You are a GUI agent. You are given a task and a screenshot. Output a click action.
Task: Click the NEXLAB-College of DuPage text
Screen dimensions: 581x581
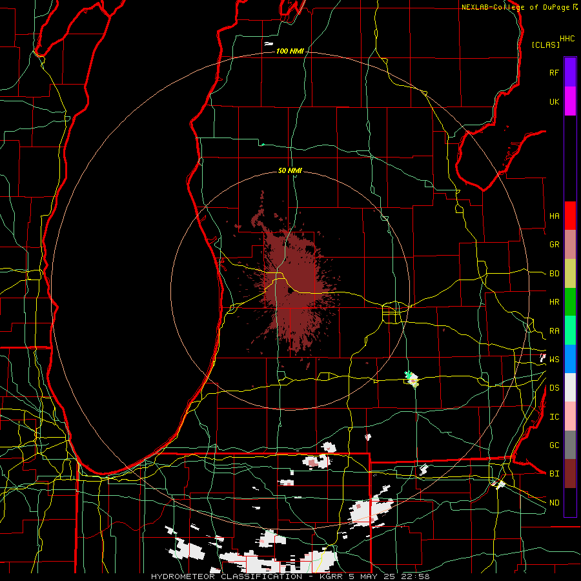click(515, 7)
